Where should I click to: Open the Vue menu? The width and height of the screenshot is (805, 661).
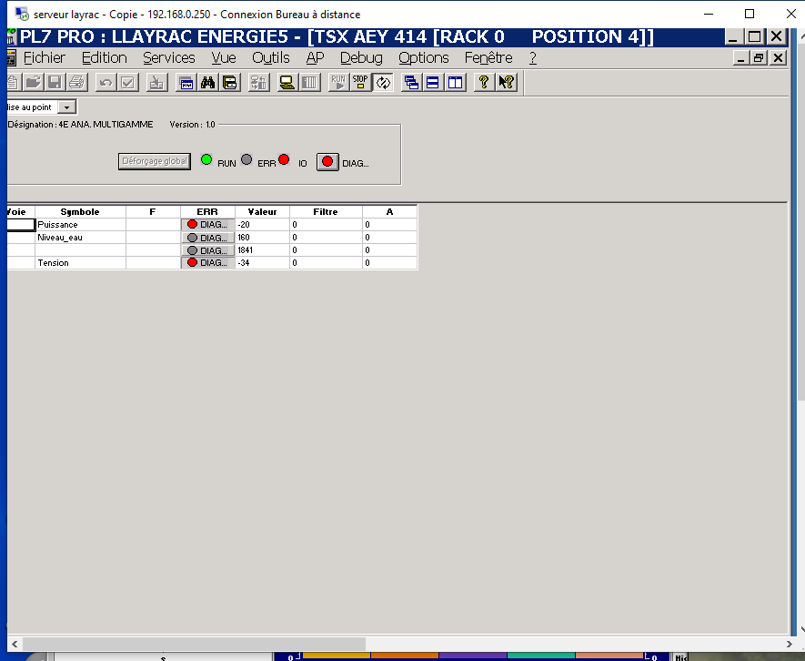[224, 57]
